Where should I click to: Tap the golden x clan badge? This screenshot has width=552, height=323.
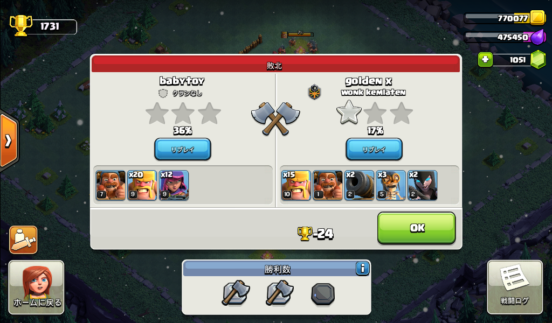pos(314,92)
